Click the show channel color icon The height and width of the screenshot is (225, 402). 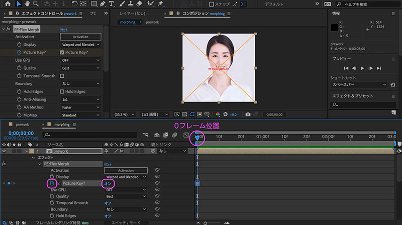218,115
